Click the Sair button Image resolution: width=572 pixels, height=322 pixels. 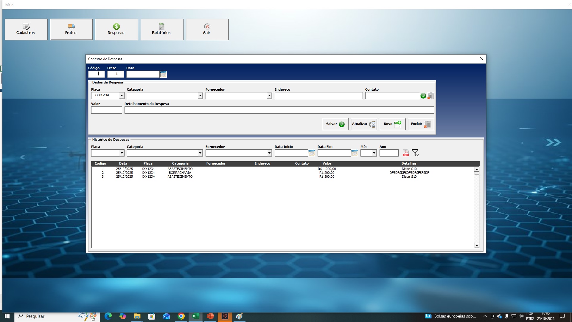[x=207, y=29]
